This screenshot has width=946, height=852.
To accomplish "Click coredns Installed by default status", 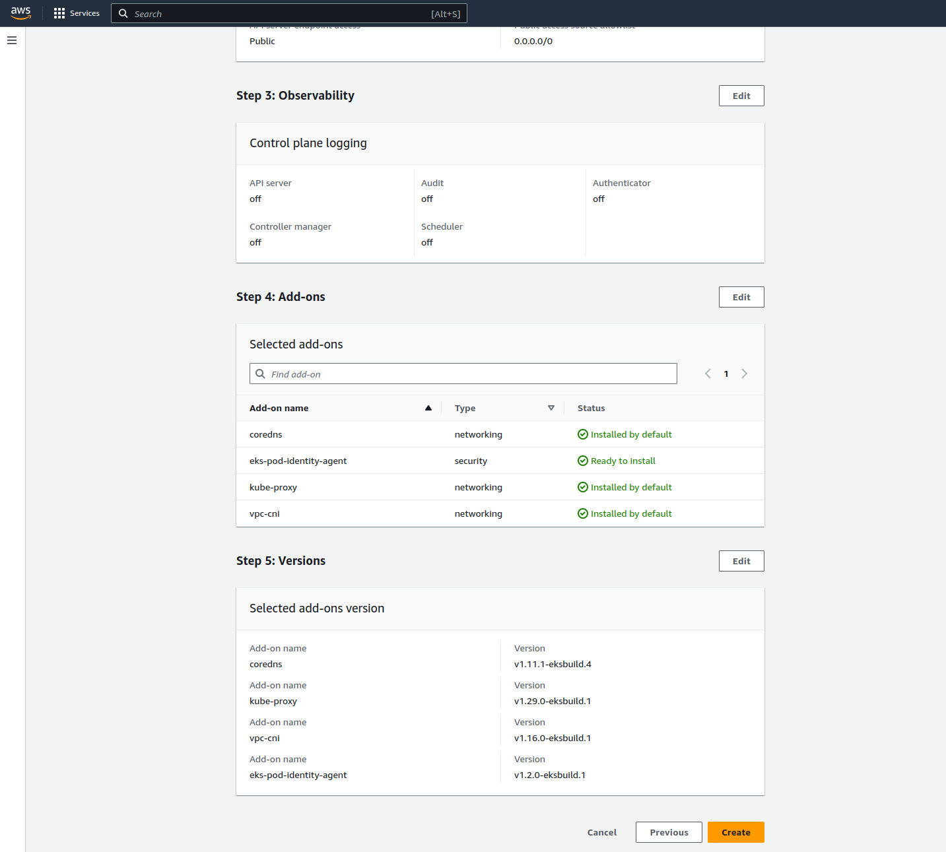I will (631, 434).
